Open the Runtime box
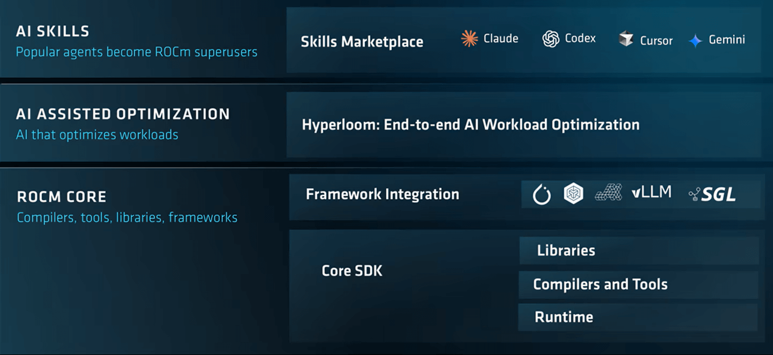The image size is (773, 355). click(x=638, y=317)
